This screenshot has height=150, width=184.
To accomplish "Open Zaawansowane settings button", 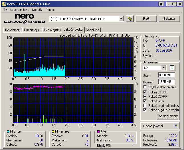I will 167,116.
